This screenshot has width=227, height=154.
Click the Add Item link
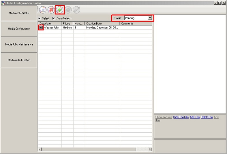[216, 117]
